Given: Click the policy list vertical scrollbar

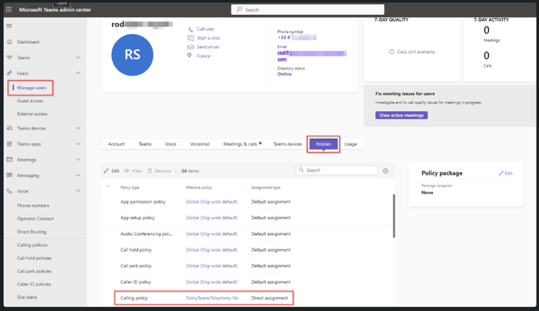Looking at the screenshot, I should (x=394, y=215).
